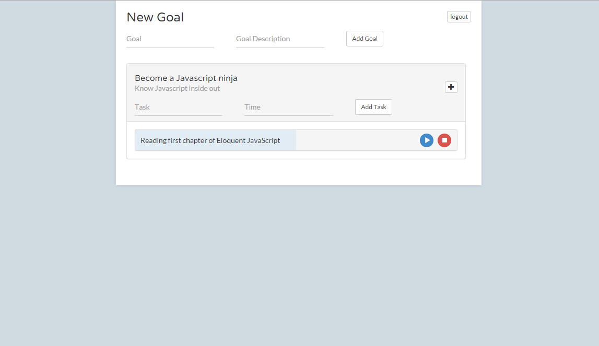Click the plus icon on the goal card
The width and height of the screenshot is (599, 346).
(451, 87)
